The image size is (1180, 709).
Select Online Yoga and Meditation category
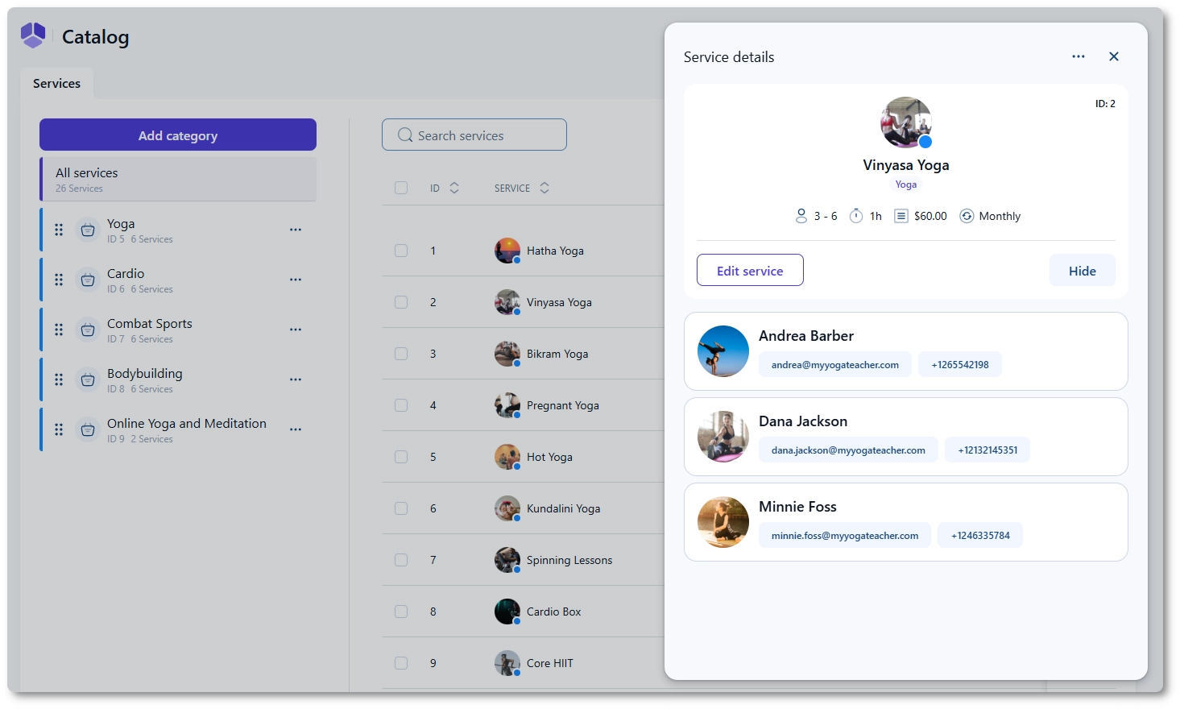pyautogui.click(x=179, y=429)
